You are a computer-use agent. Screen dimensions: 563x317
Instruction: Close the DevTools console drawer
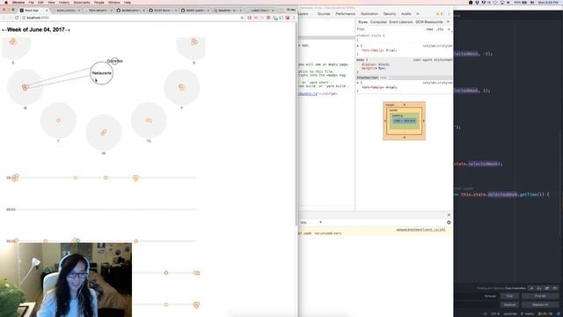coord(449,215)
